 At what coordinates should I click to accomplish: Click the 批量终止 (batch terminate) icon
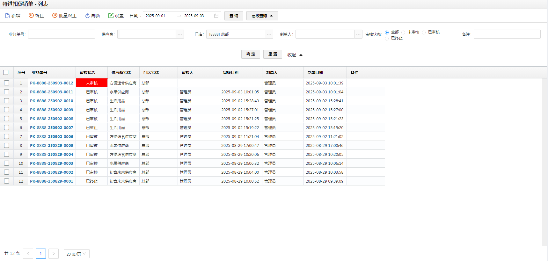[55, 16]
